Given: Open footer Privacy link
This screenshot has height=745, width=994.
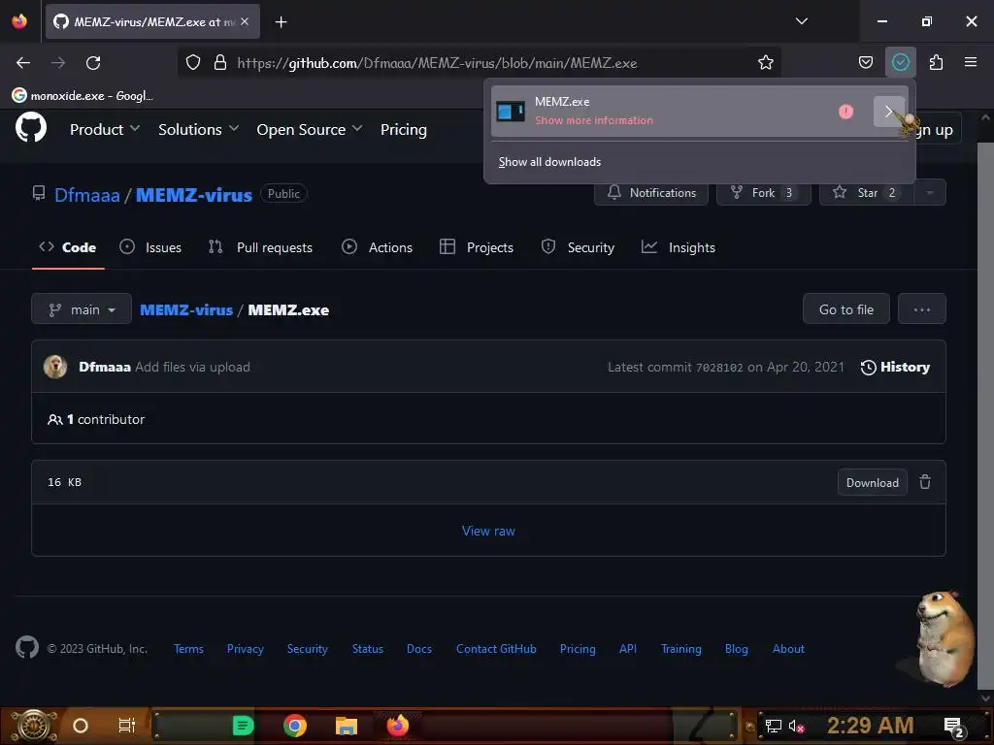Looking at the screenshot, I should coord(245,649).
